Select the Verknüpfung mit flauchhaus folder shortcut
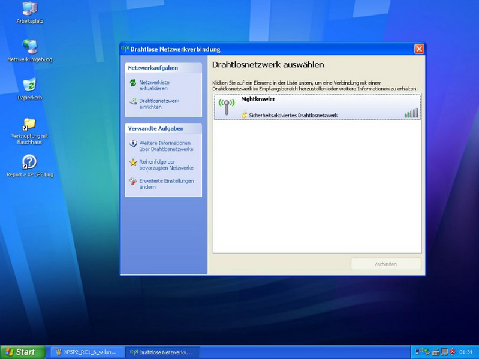The height and width of the screenshot is (359, 479). (x=29, y=124)
